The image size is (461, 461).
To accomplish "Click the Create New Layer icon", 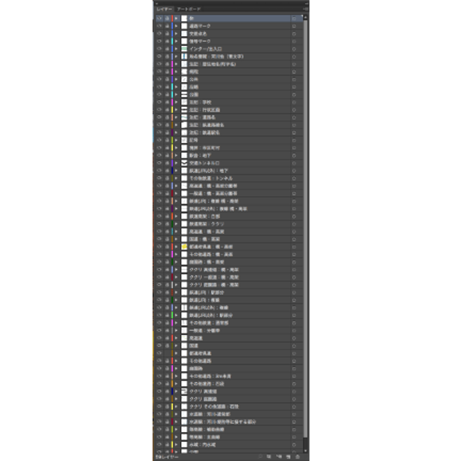I will pos(289,456).
